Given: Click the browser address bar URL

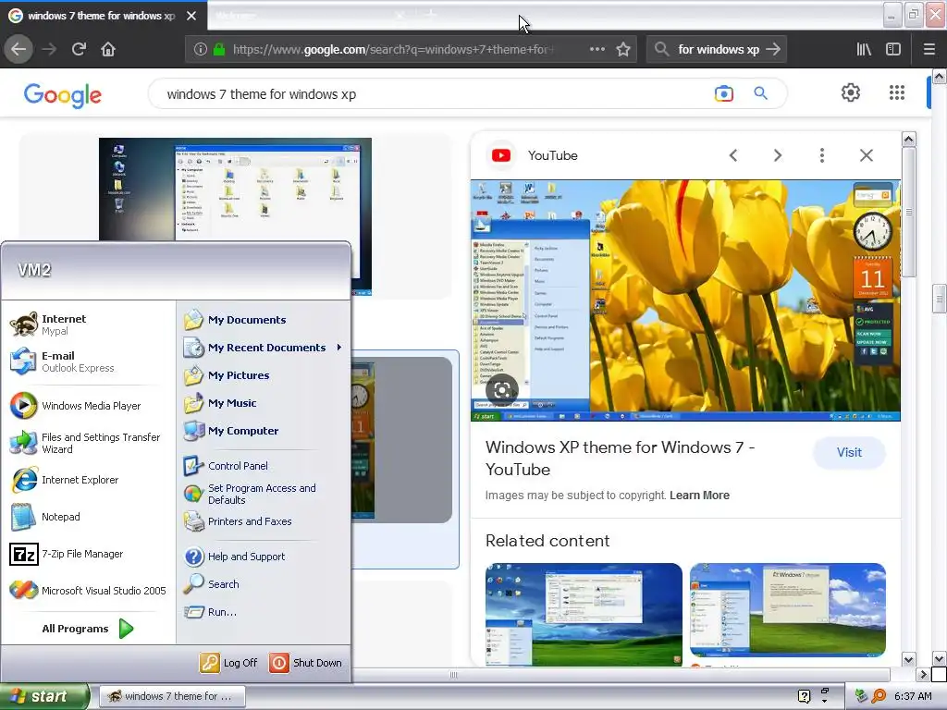Looking at the screenshot, I should click(392, 50).
